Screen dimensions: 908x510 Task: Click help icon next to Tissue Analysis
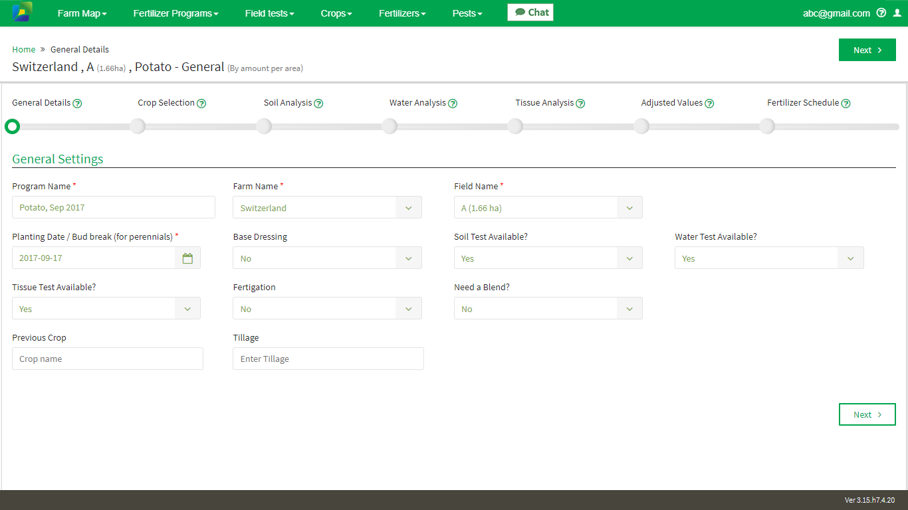pyautogui.click(x=580, y=104)
